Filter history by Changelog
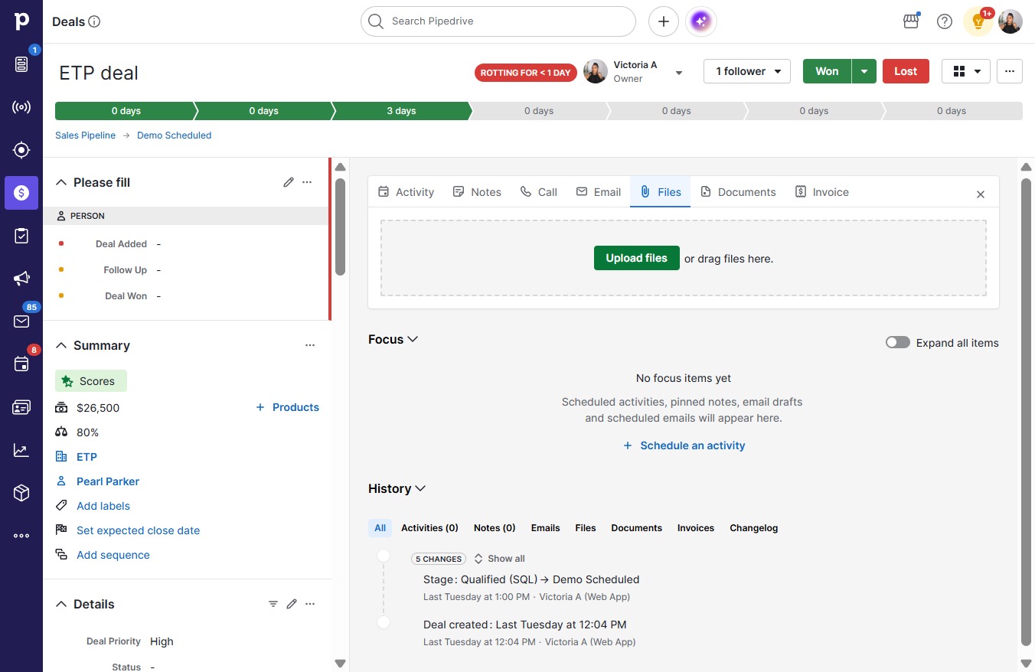 point(753,528)
